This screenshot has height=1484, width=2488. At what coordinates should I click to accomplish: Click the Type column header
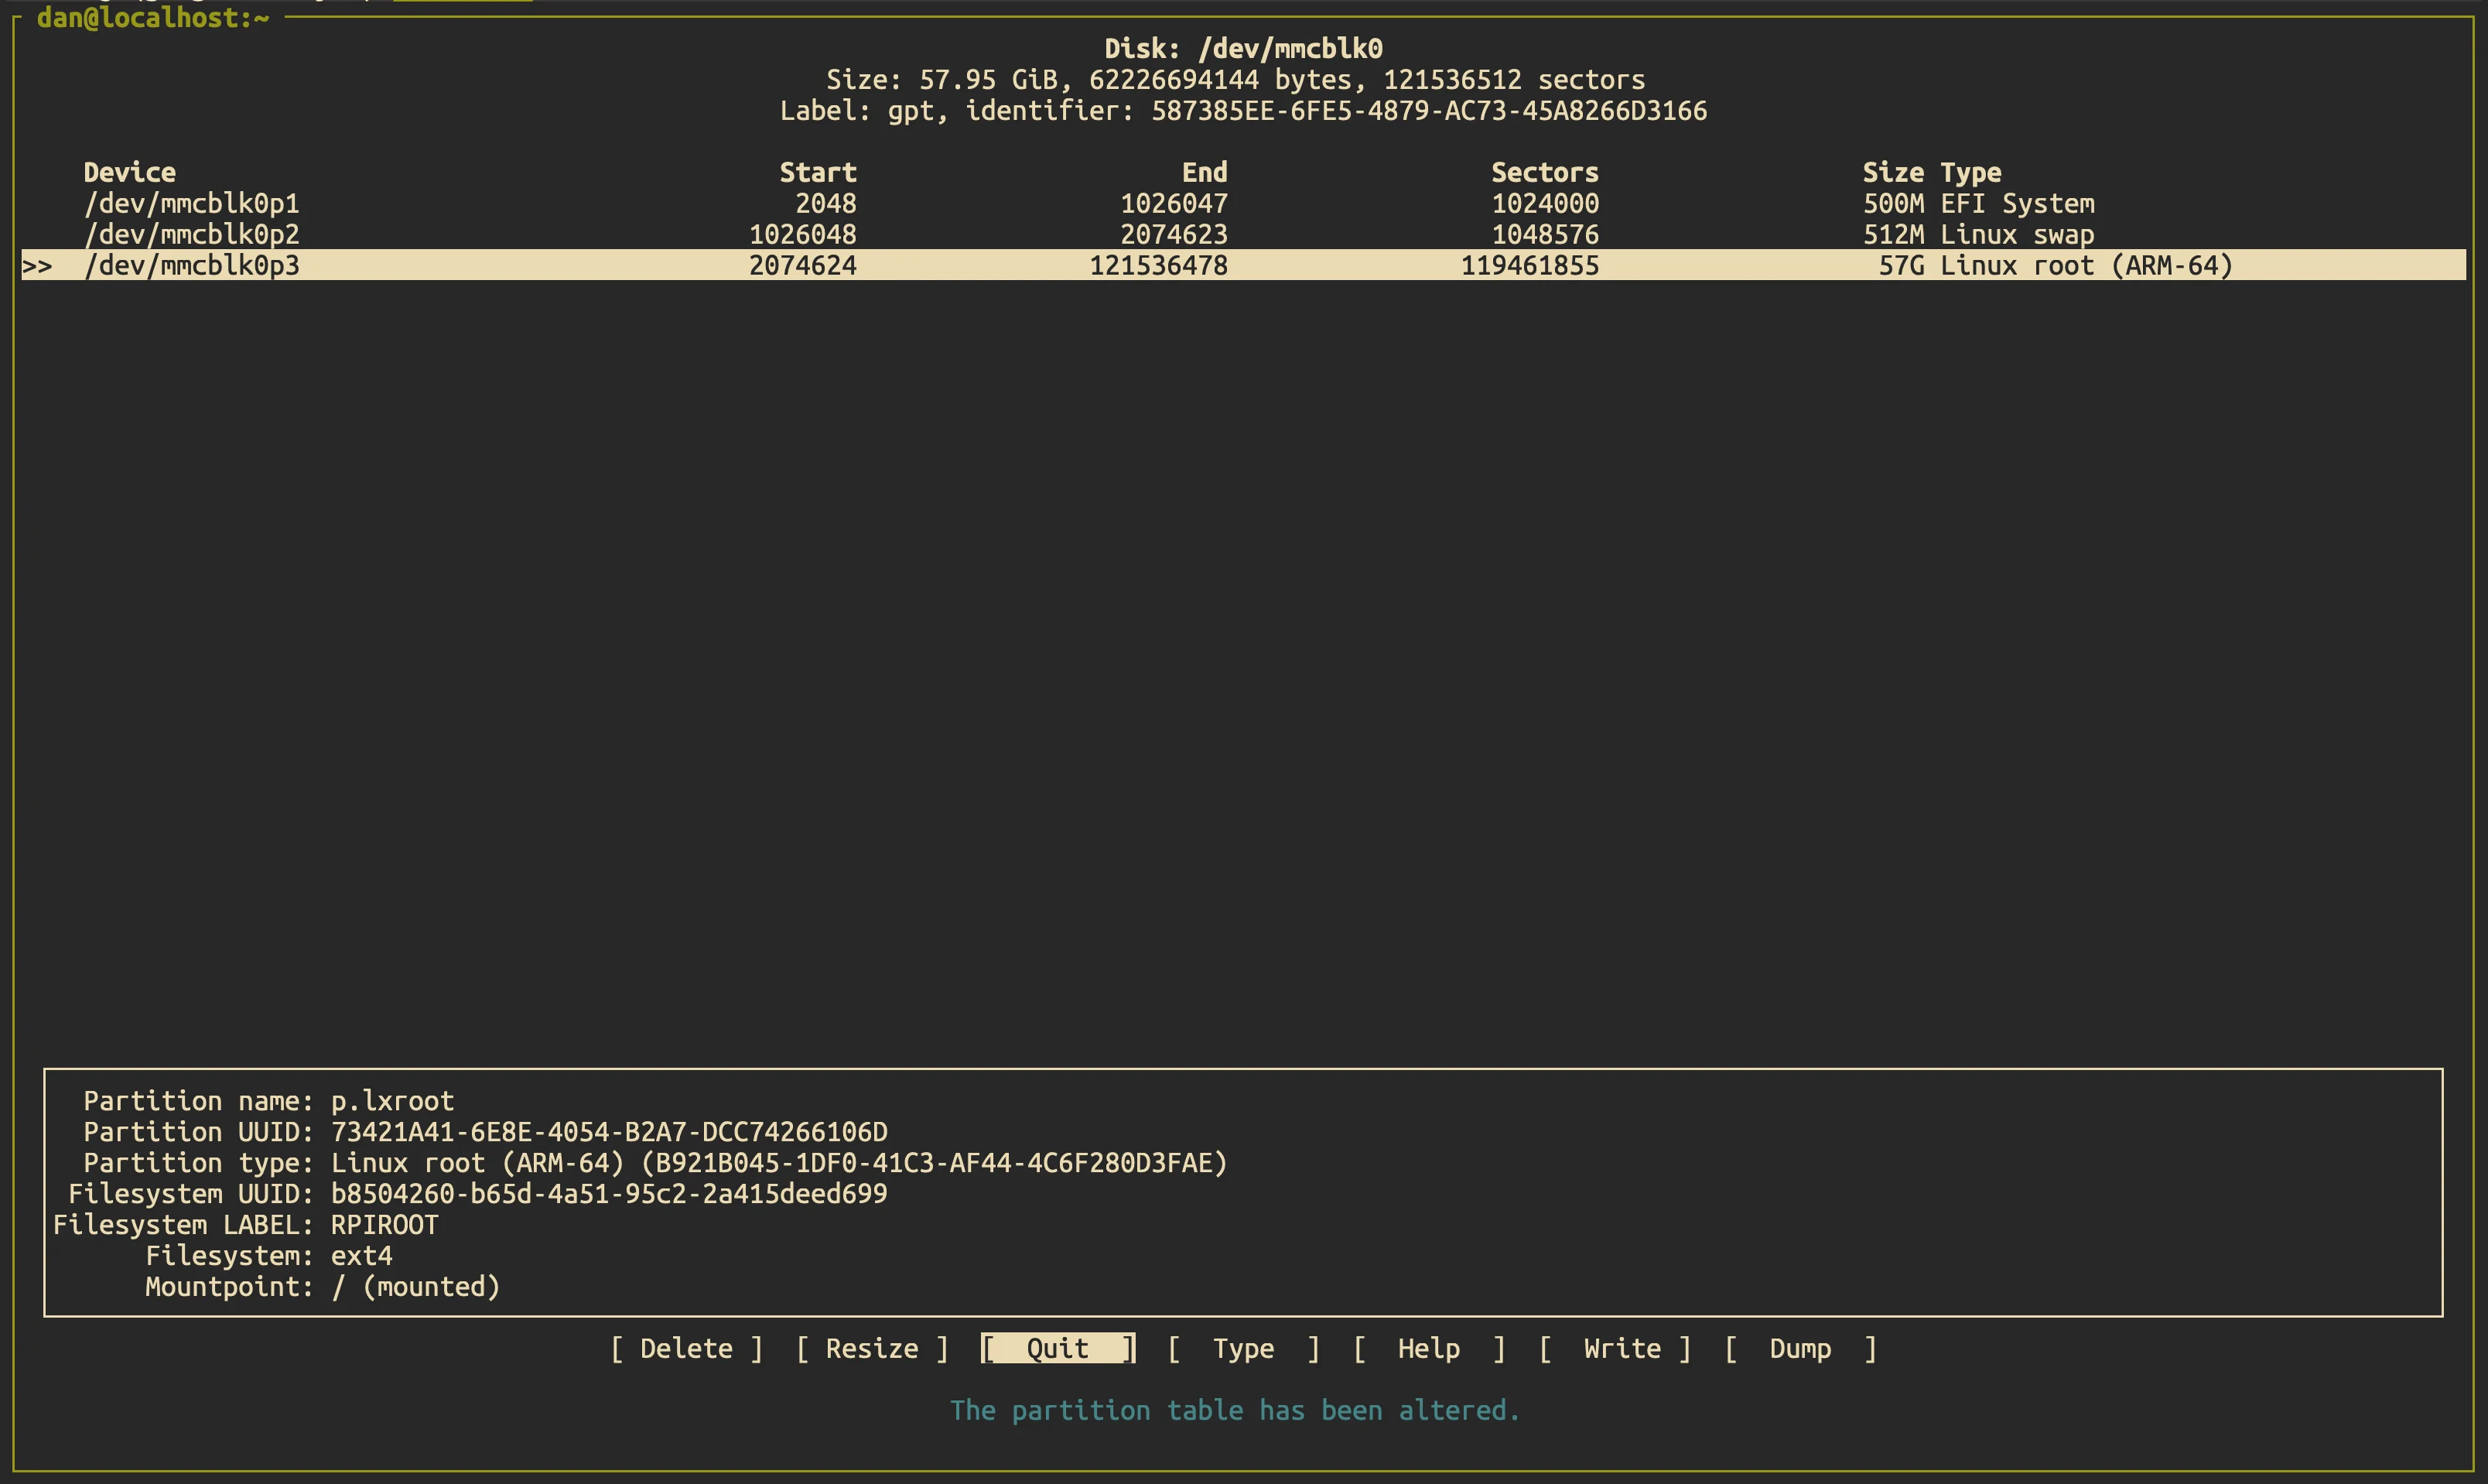tap(1970, 172)
